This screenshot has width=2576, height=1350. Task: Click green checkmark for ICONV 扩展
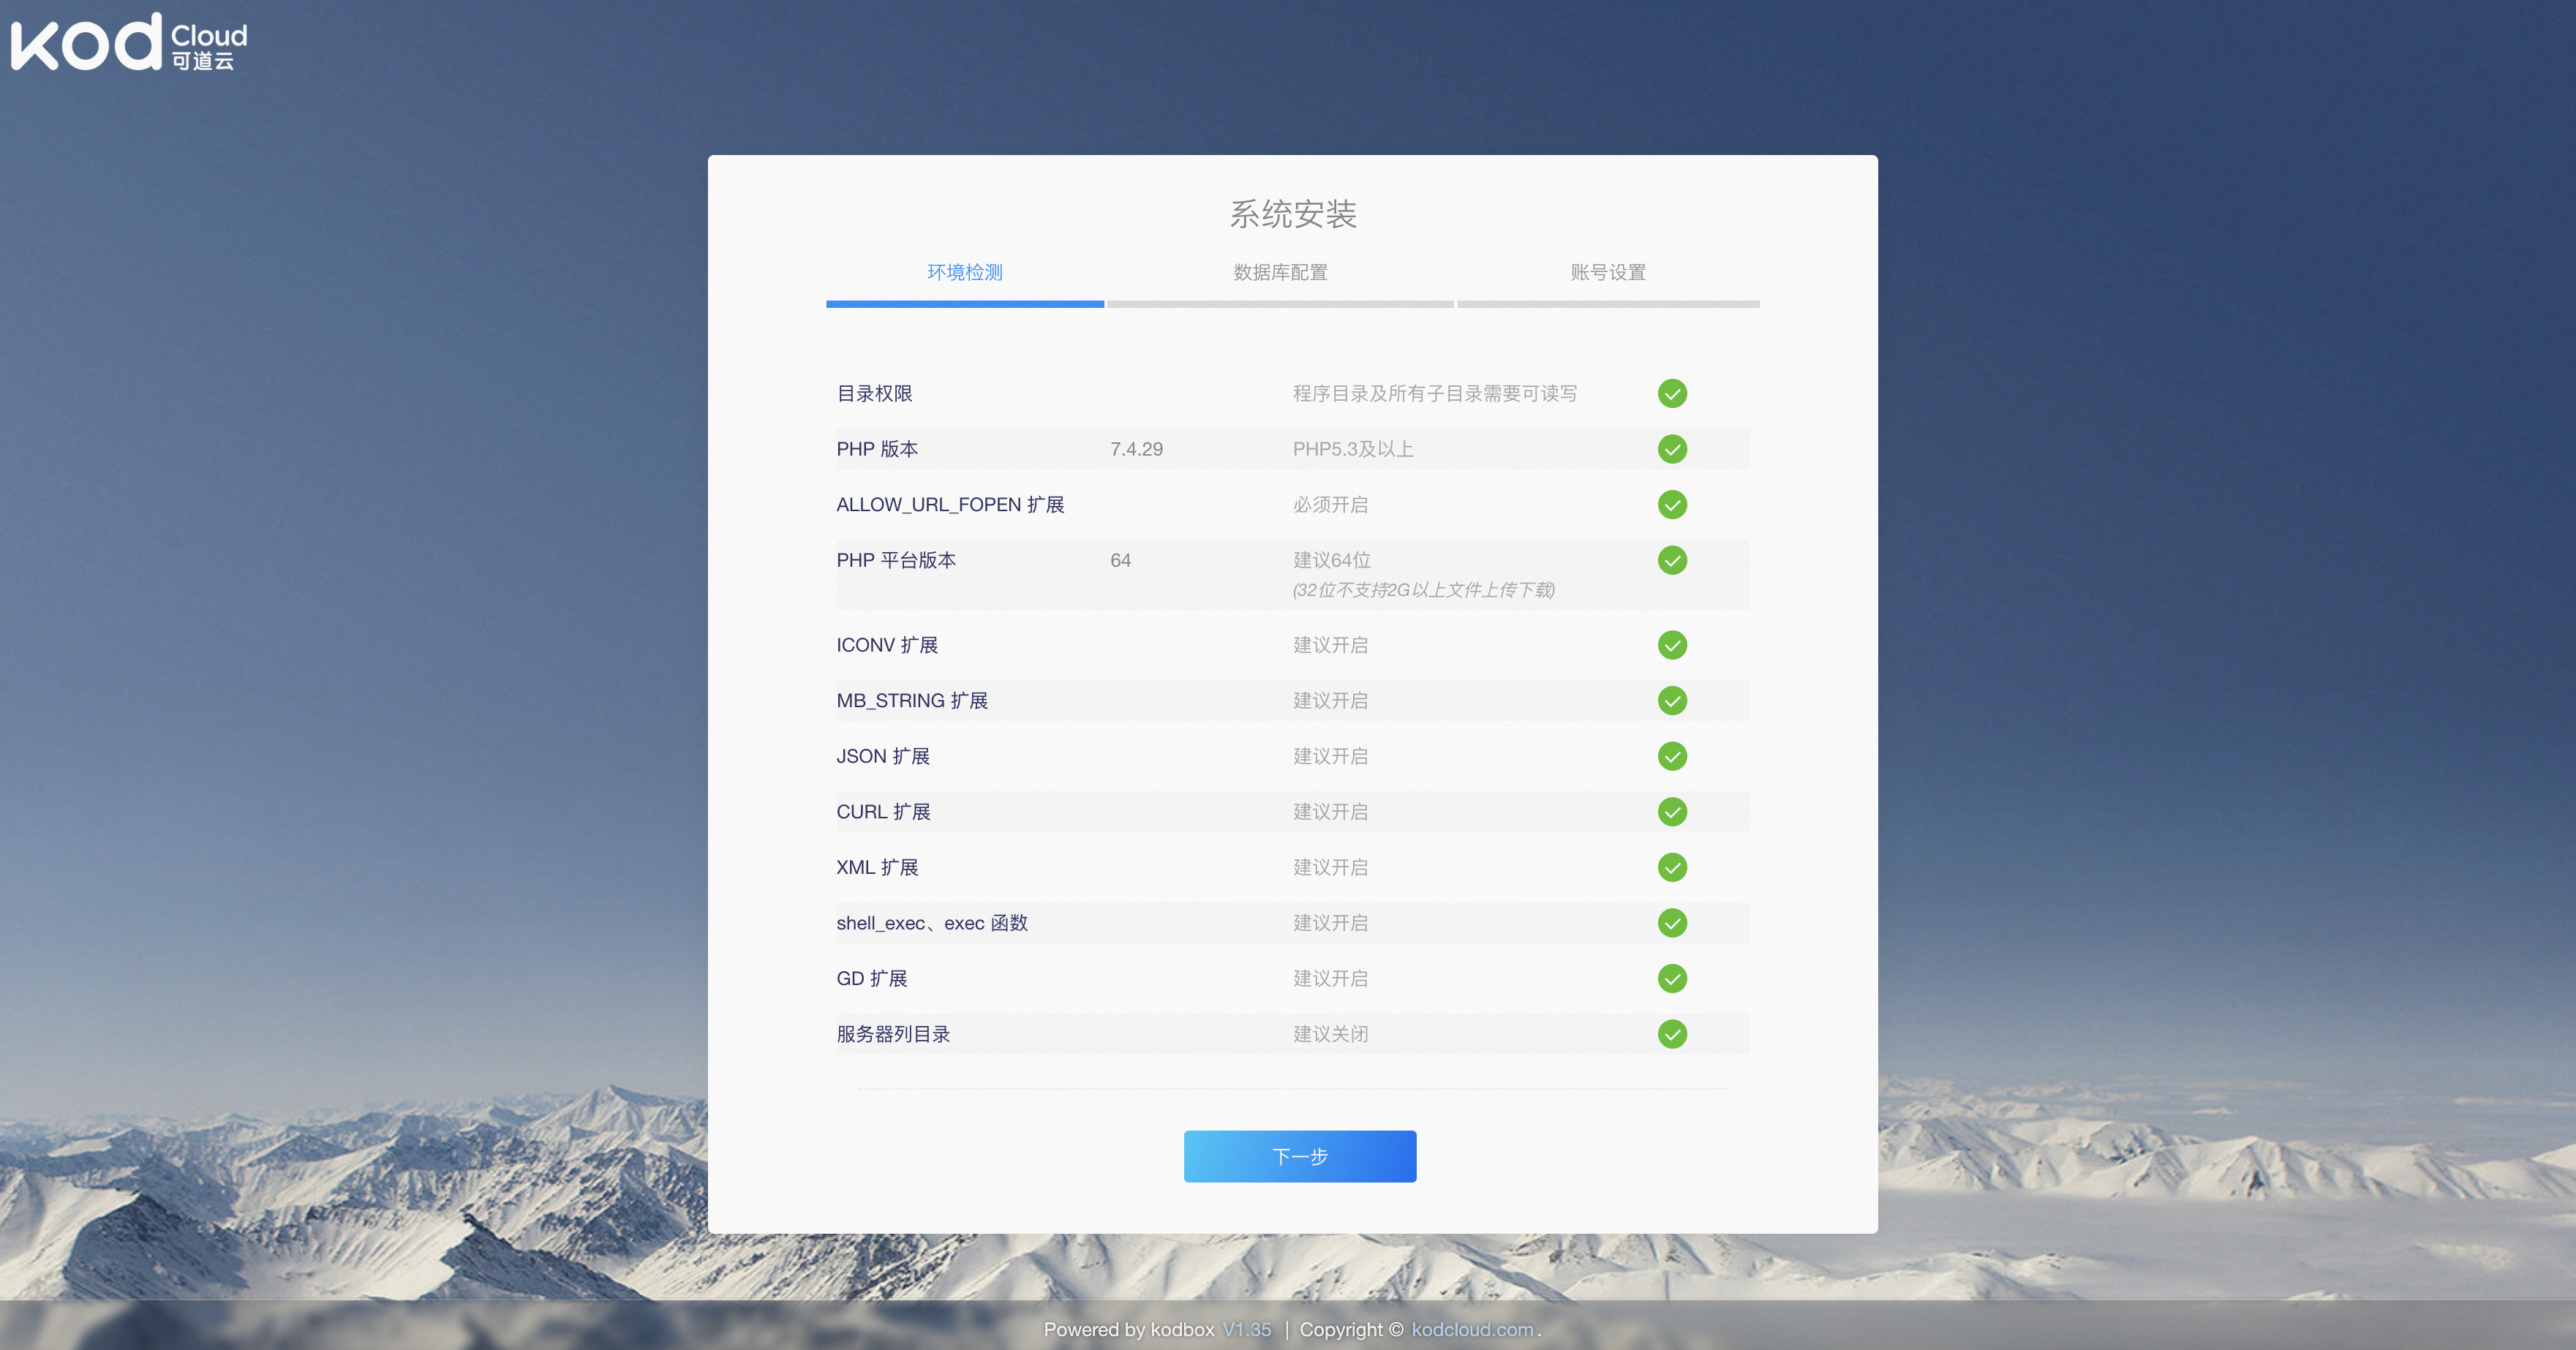point(1672,645)
